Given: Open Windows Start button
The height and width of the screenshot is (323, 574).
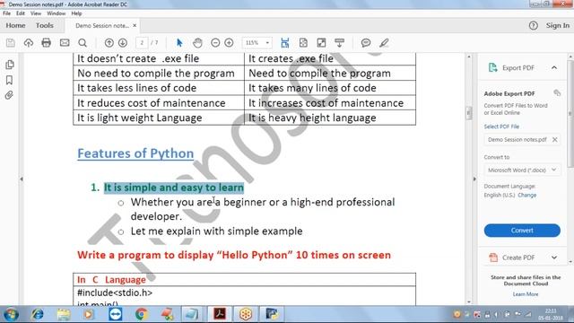Looking at the screenshot, I should [11, 314].
